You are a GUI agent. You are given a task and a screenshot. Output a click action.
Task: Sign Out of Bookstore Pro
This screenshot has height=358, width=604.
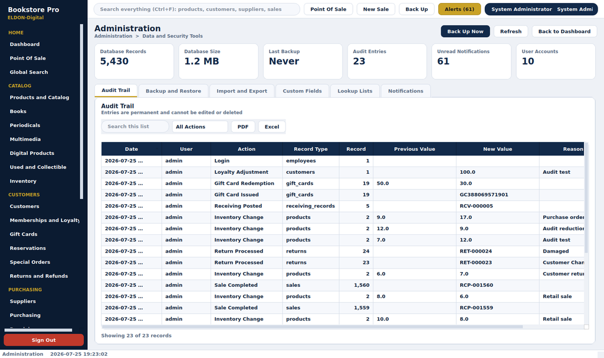click(44, 340)
